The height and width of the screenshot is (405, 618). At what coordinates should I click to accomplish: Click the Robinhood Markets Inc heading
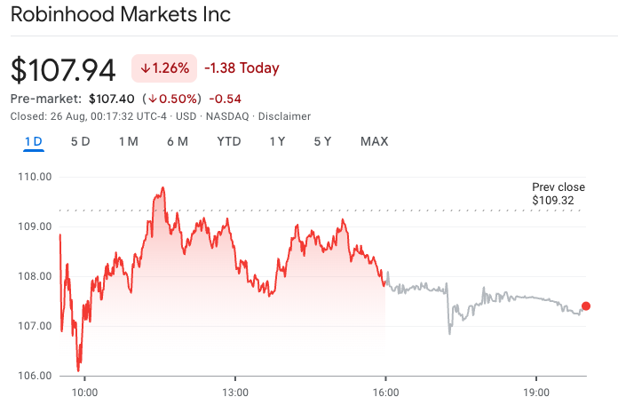click(x=120, y=15)
